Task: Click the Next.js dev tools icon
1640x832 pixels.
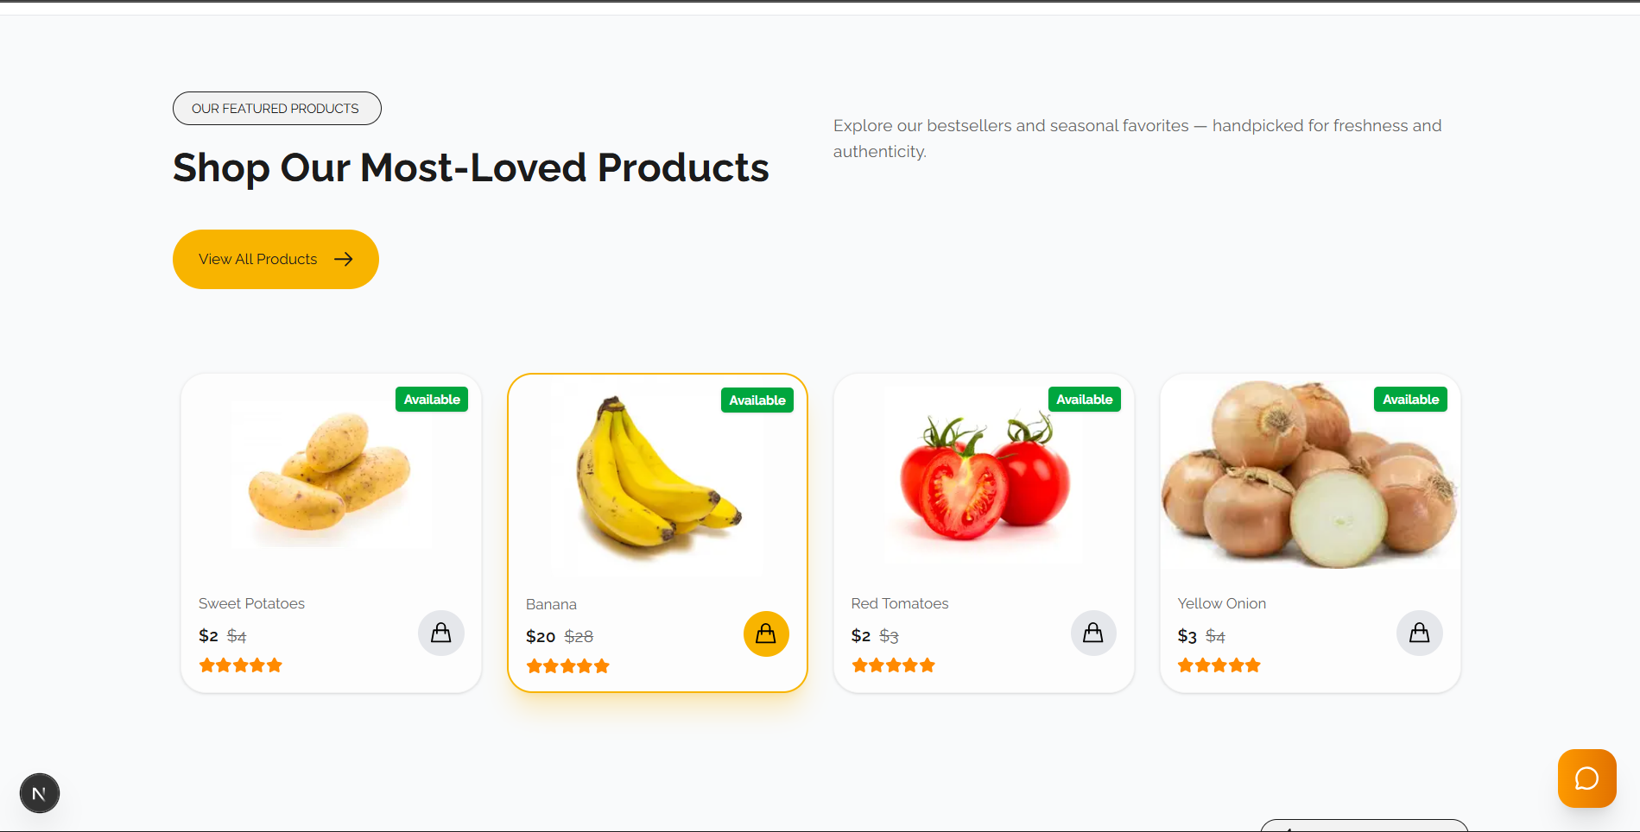Action: pos(40,793)
